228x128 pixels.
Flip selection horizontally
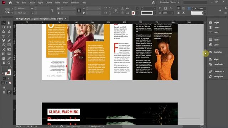(105, 13)
